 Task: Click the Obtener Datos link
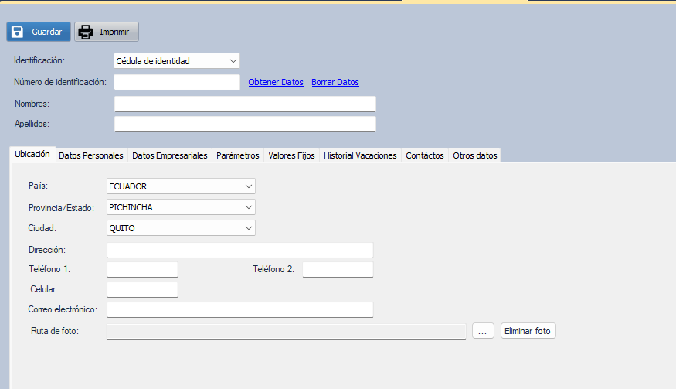click(x=276, y=82)
